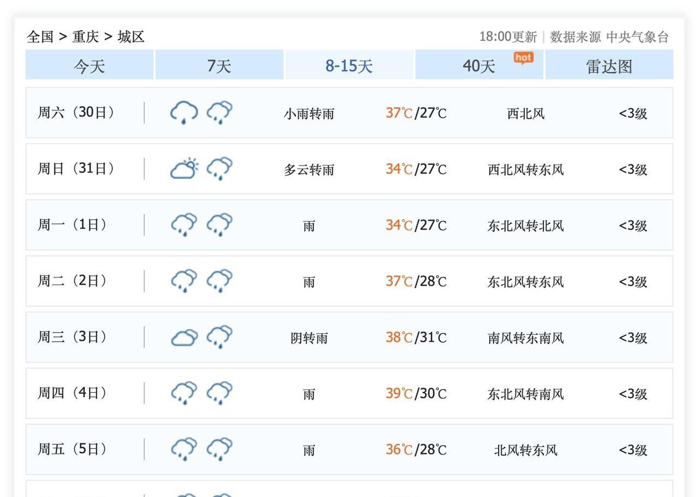The width and height of the screenshot is (699, 497).
Task: Click the overcast cloud icon for 周三 3日
Action: coord(184,338)
